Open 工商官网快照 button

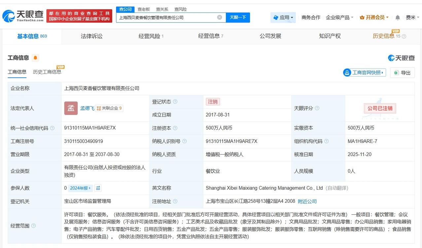pyautogui.click(x=365, y=73)
